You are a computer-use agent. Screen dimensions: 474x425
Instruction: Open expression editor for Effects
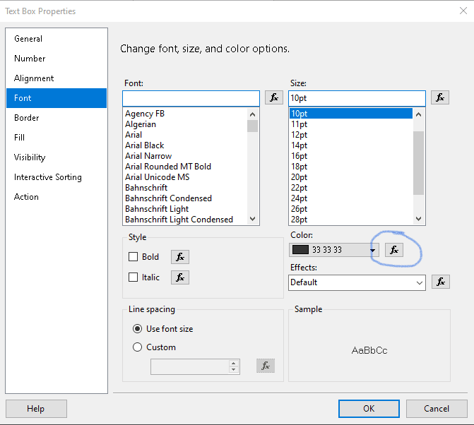click(440, 282)
